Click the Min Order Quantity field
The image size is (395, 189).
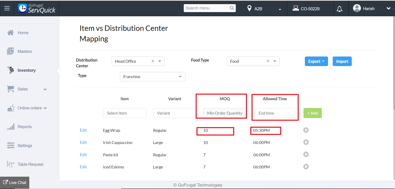(225, 113)
